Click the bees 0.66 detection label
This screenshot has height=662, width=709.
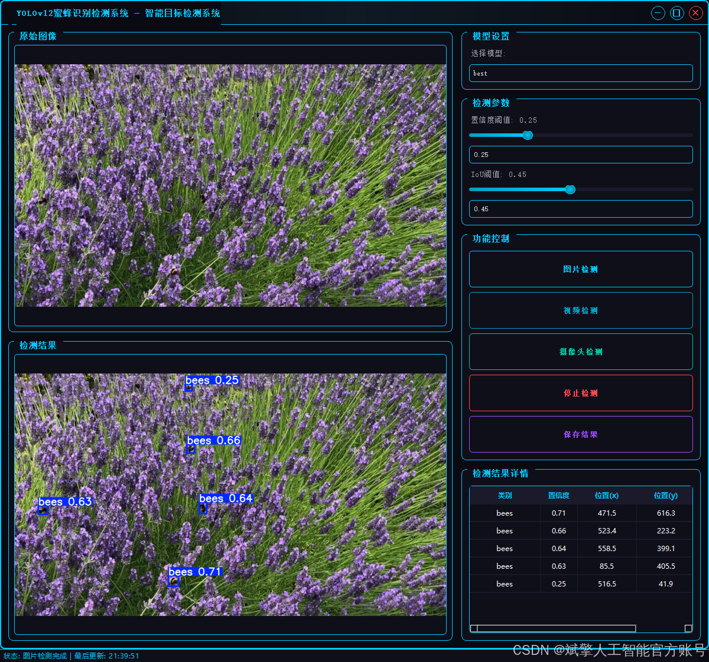pyautogui.click(x=214, y=440)
